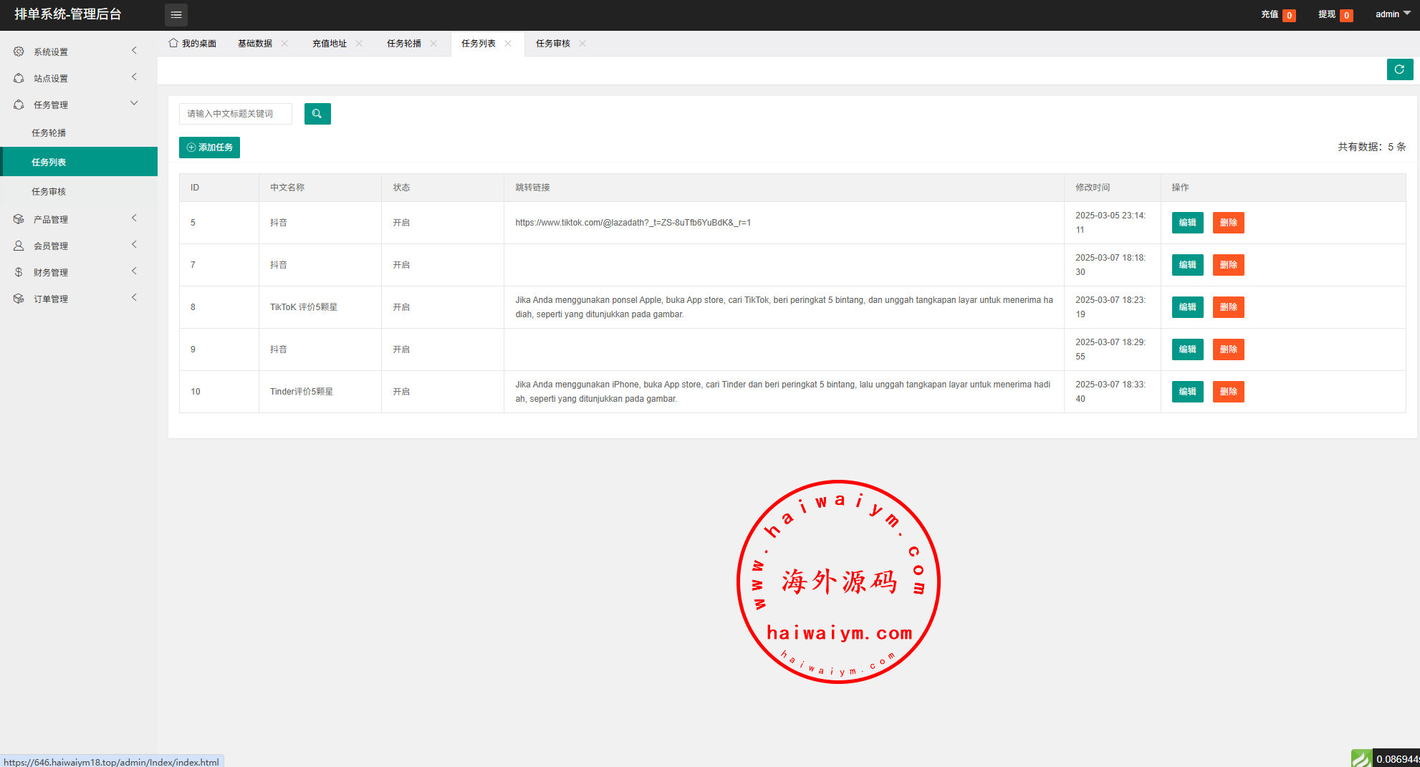Open 任务审核 in the sidebar
Image resolution: width=1420 pixels, height=767 pixels.
pos(49,191)
